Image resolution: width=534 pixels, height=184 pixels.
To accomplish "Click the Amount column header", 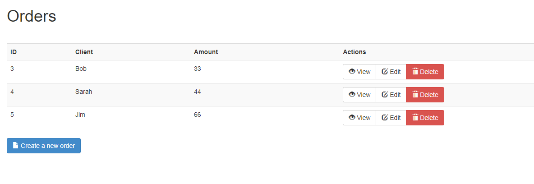I will click(206, 52).
